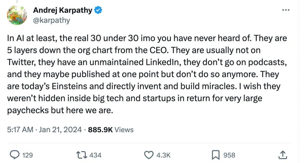Click the 129 replies count
This screenshot has width=304, height=163.
28,155
